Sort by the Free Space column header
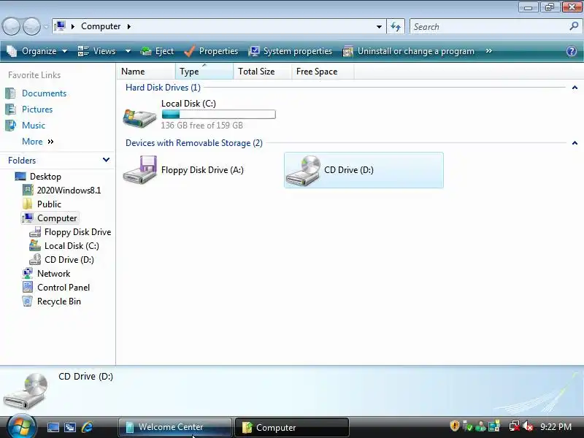 (323, 71)
